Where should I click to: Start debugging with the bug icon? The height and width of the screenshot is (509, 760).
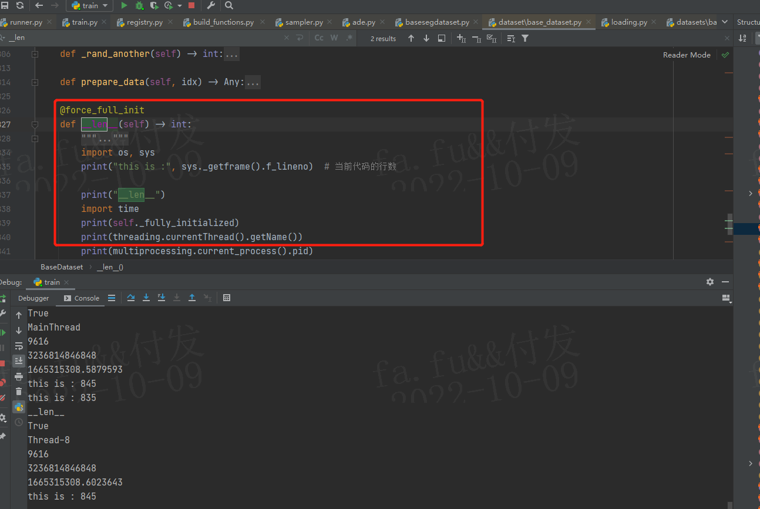(139, 5)
